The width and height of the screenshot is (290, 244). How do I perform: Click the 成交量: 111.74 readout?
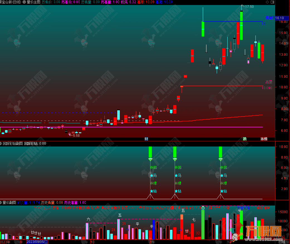(29, 202)
